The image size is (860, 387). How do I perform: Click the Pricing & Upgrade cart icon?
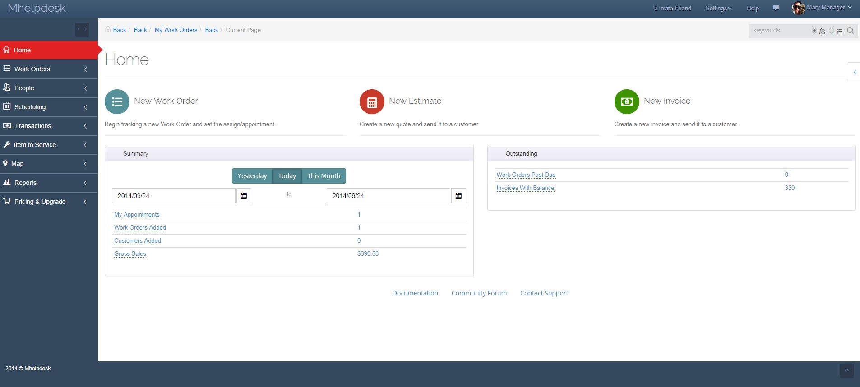coord(7,201)
